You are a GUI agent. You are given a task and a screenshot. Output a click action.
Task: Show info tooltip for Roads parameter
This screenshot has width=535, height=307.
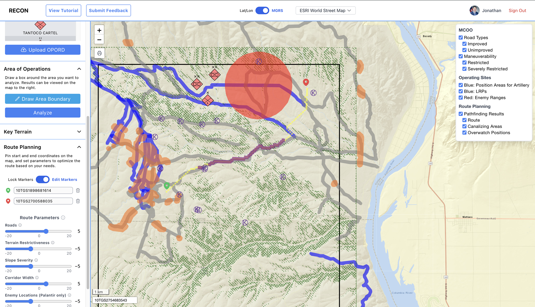click(x=20, y=225)
